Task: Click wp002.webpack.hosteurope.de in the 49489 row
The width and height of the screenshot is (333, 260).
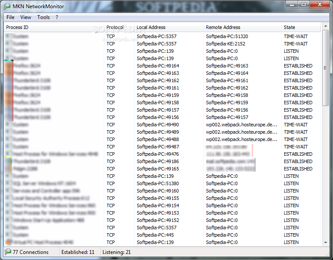Action: point(242,132)
